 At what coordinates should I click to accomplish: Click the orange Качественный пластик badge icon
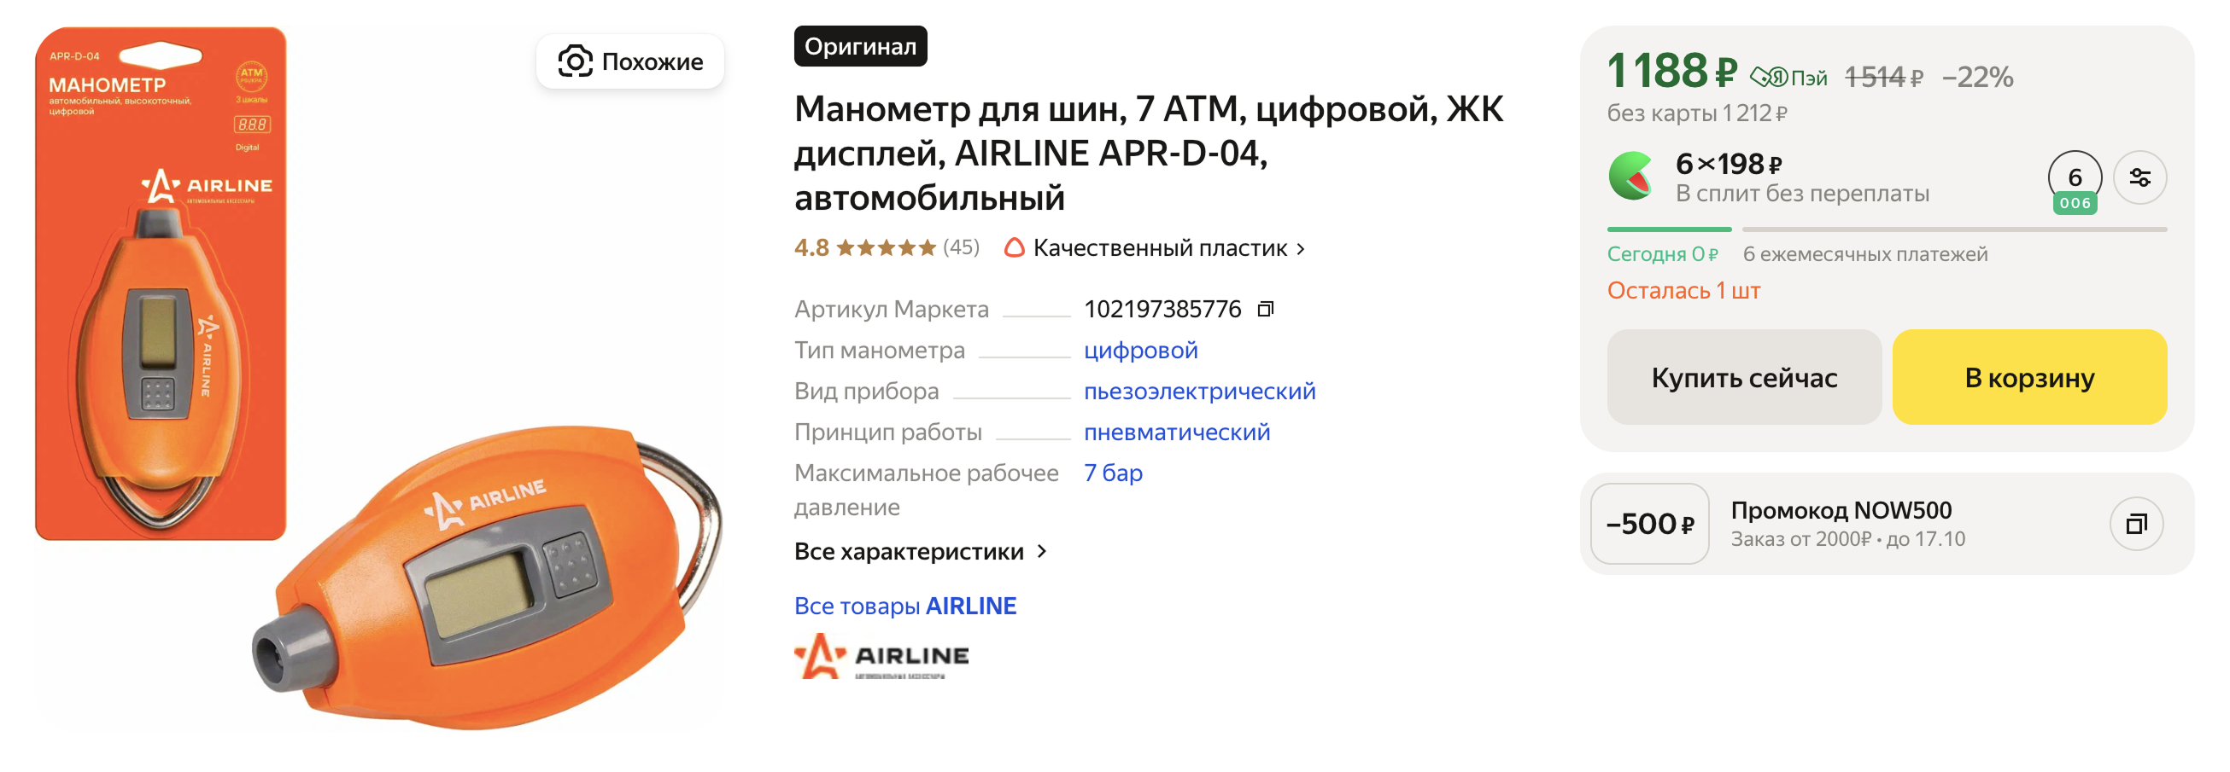tap(1015, 248)
